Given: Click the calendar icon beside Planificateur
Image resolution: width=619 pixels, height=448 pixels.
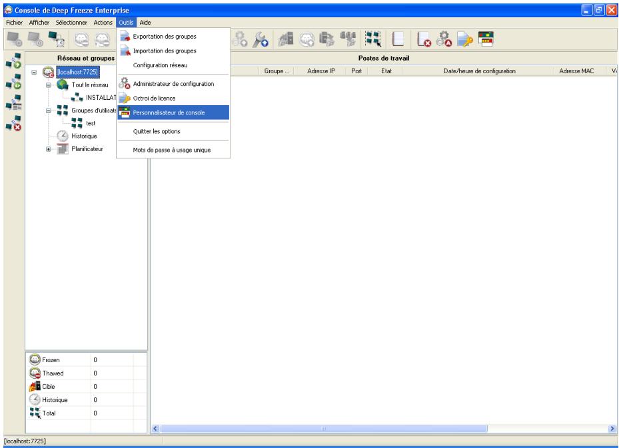Looking at the screenshot, I should click(x=63, y=149).
